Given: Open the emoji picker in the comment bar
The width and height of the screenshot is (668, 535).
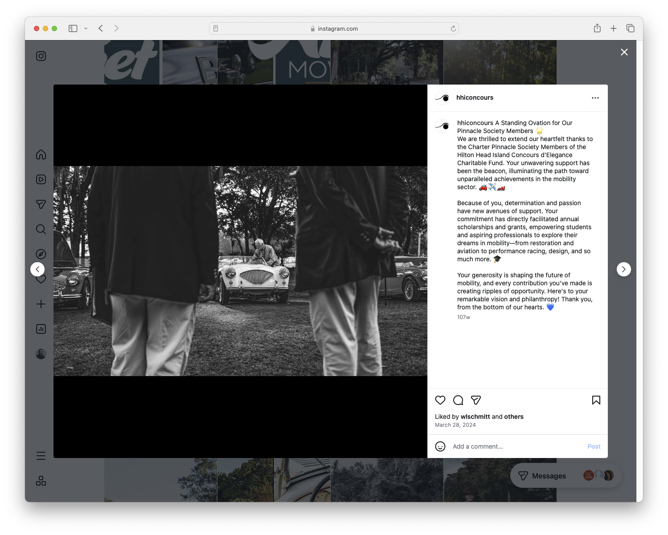Looking at the screenshot, I should (x=440, y=446).
